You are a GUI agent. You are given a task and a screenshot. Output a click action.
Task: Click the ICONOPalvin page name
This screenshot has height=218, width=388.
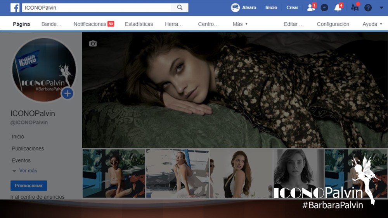(33, 113)
